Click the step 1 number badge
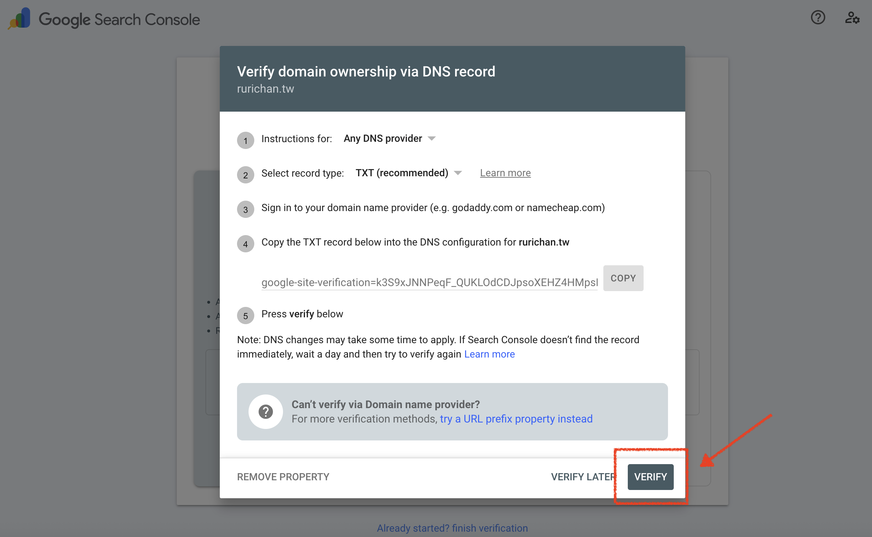Viewport: 872px width, 537px height. pyautogui.click(x=246, y=140)
